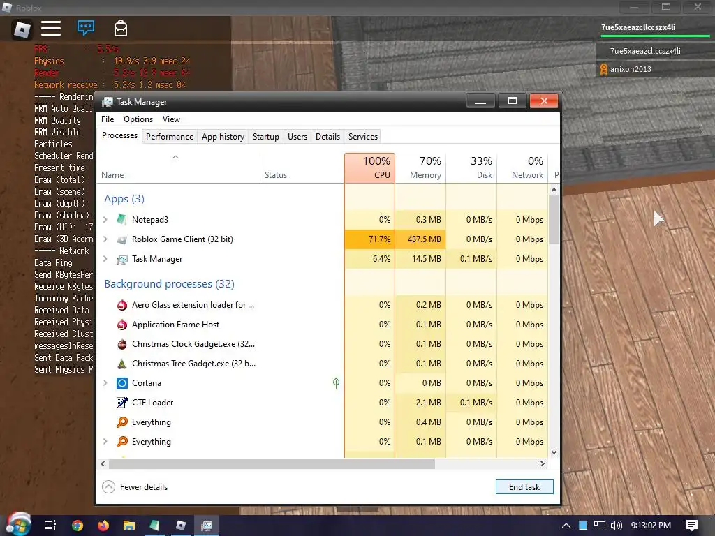Sort processes by CPU column header
The height and width of the screenshot is (536, 715).
pyautogui.click(x=370, y=167)
